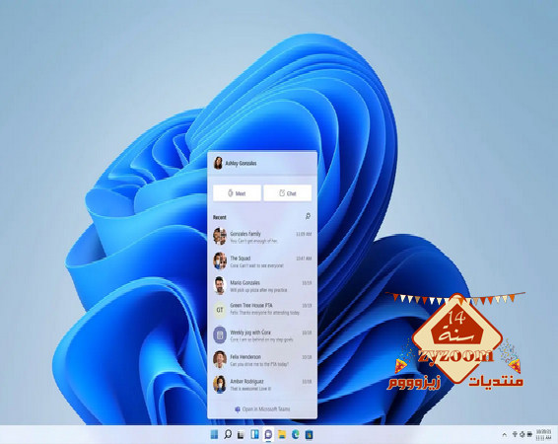Select Weekly jog calendar avatar icon

coord(220,335)
